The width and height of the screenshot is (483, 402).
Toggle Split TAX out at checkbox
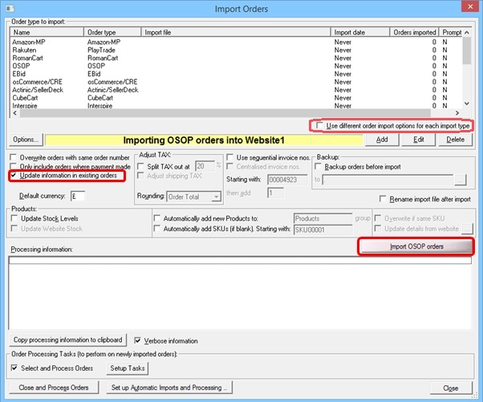[140, 166]
